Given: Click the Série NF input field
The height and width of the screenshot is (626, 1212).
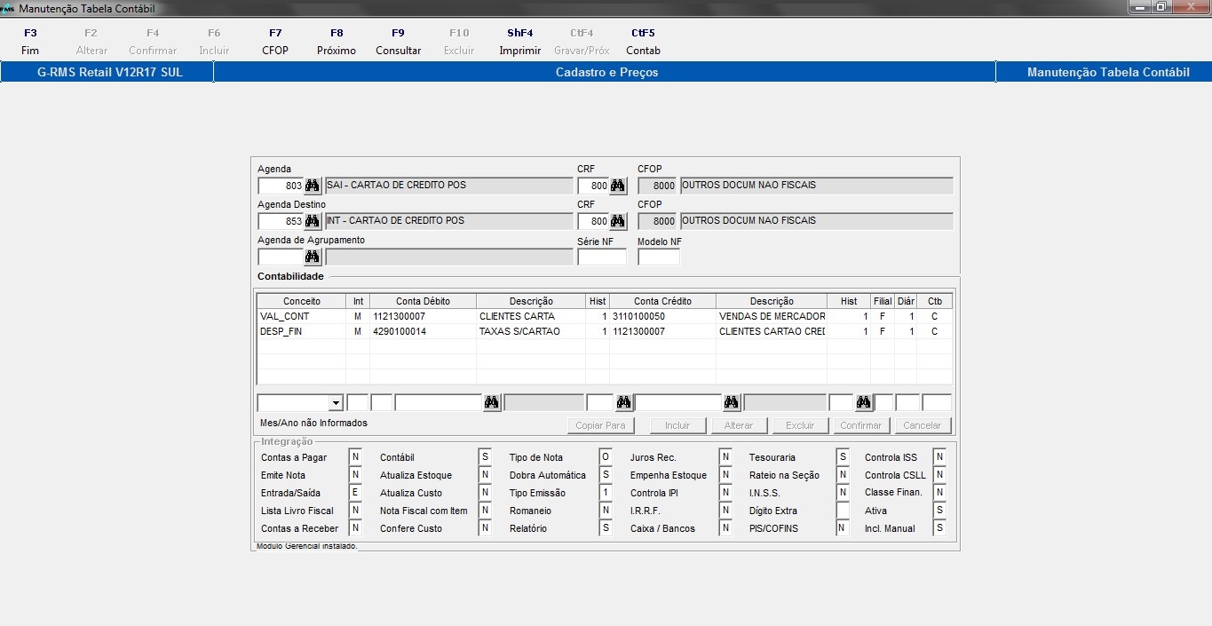Looking at the screenshot, I should 602,257.
